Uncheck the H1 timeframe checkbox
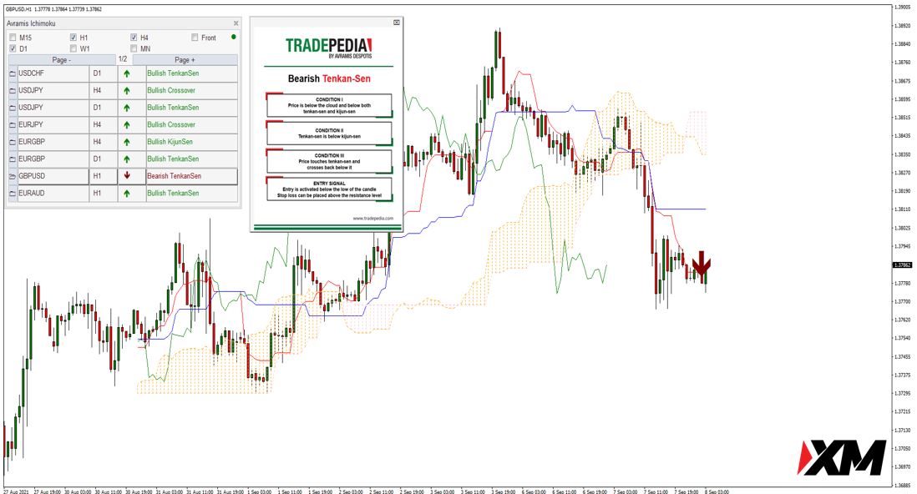The width and height of the screenshot is (917, 494). (73, 38)
